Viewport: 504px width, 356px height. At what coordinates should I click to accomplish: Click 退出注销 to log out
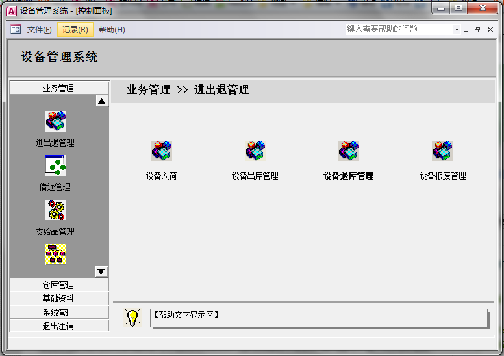pos(60,326)
